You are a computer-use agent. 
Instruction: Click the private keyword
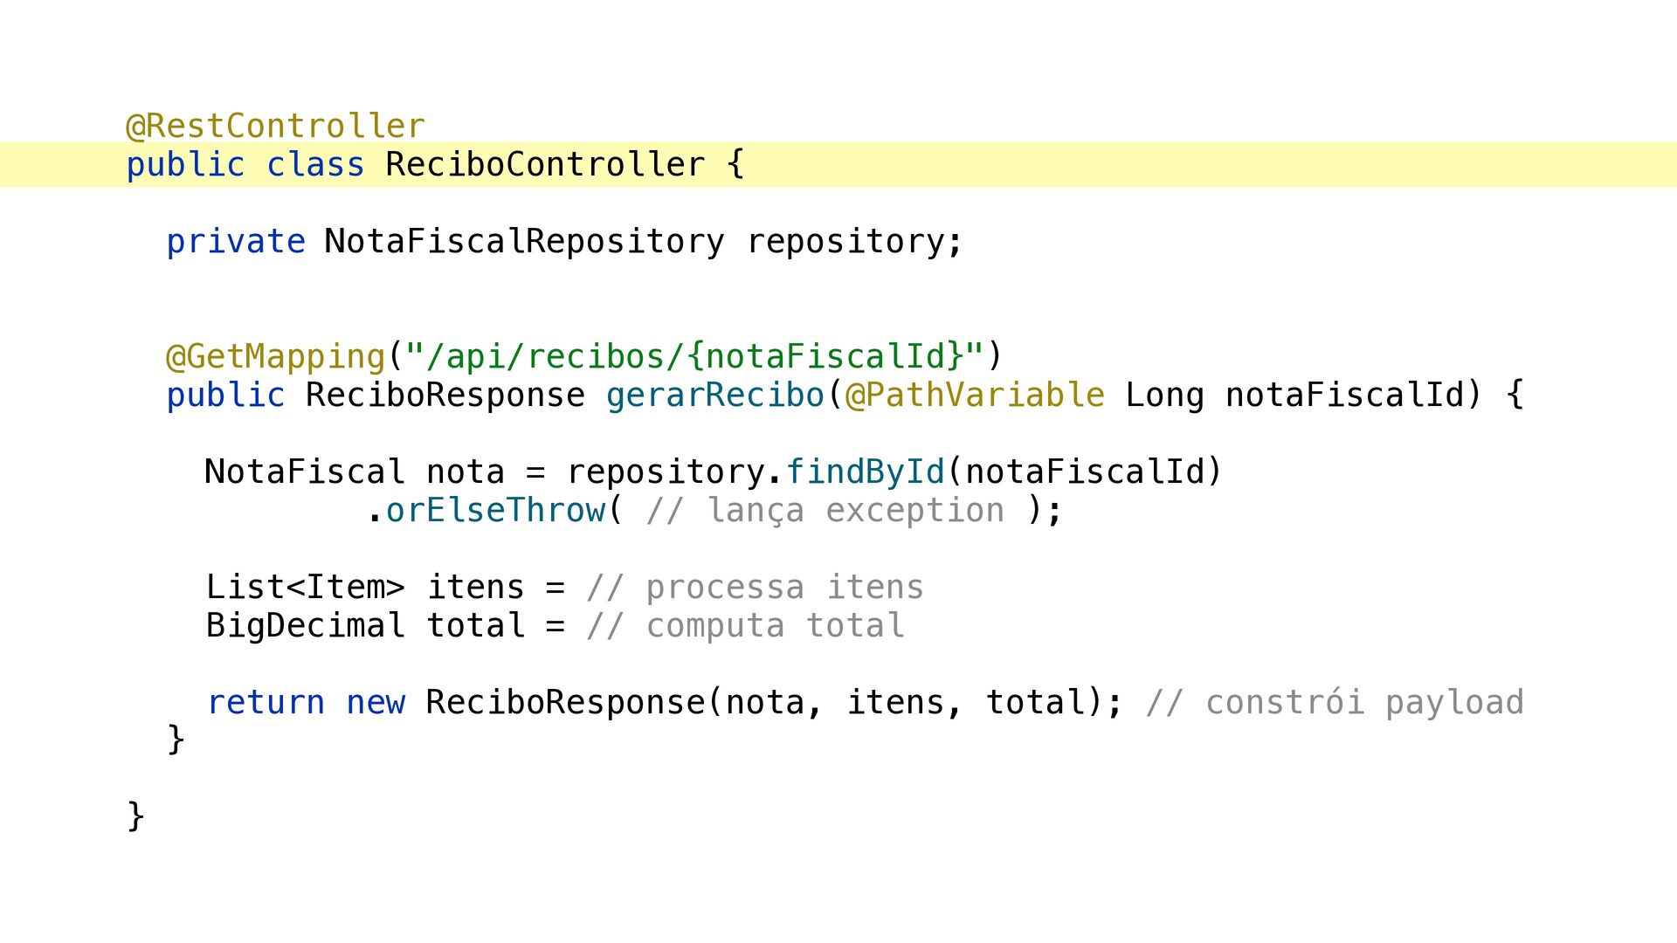tap(236, 242)
